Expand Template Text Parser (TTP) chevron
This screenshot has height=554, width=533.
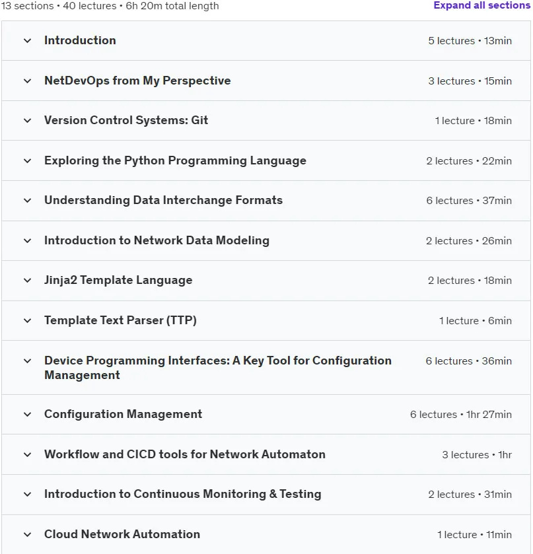pyautogui.click(x=27, y=320)
